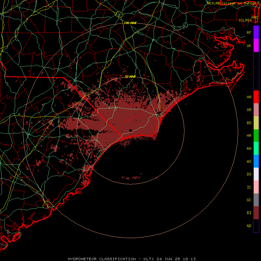This screenshot has width=261, height=261.
Task: Click the HA legend label
Action: point(249,97)
